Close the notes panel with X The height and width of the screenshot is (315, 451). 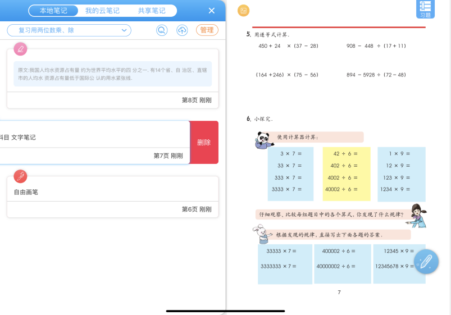coord(212,11)
